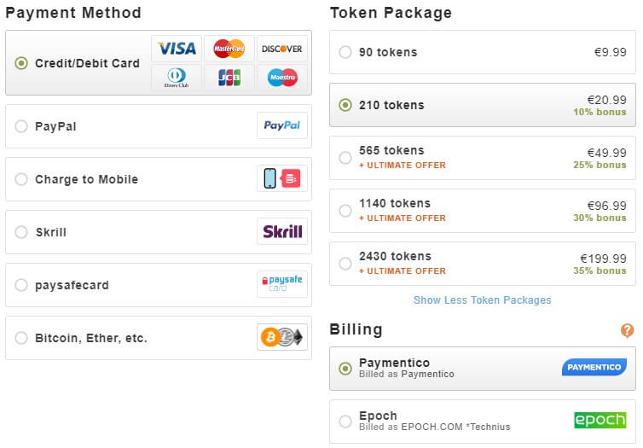Click the Paymentico logo badge
This screenshot has width=643, height=448.
(594, 367)
